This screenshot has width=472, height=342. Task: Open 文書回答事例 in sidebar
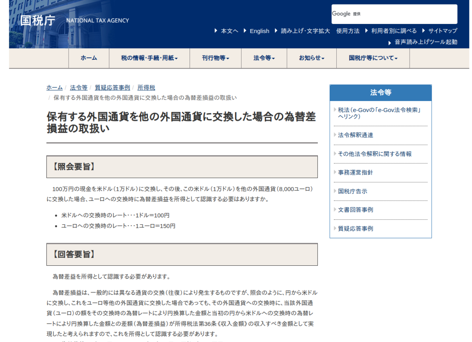click(355, 210)
